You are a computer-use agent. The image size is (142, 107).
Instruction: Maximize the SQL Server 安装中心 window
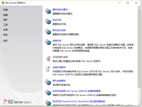[x=128, y=3]
